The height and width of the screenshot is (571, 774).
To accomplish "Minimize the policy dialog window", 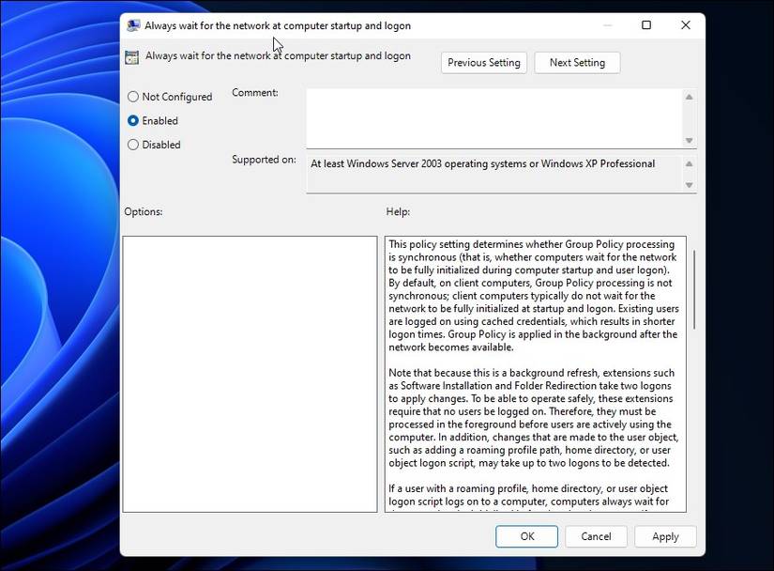I will coord(607,25).
